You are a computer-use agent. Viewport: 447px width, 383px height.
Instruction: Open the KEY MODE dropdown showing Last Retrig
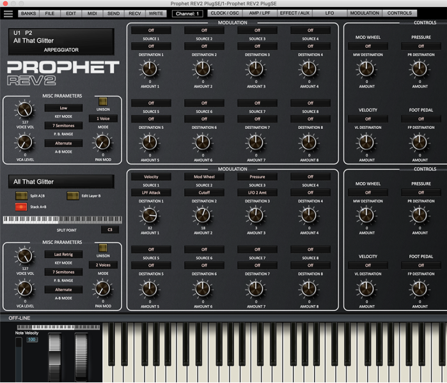click(63, 255)
